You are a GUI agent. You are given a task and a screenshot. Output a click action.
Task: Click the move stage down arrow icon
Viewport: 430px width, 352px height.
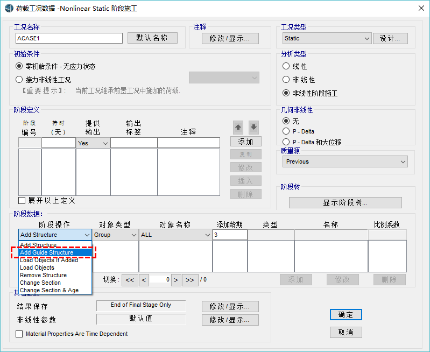tap(253, 128)
